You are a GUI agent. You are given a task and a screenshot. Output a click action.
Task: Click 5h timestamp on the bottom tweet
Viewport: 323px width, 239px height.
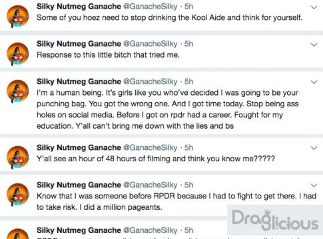tap(188, 230)
